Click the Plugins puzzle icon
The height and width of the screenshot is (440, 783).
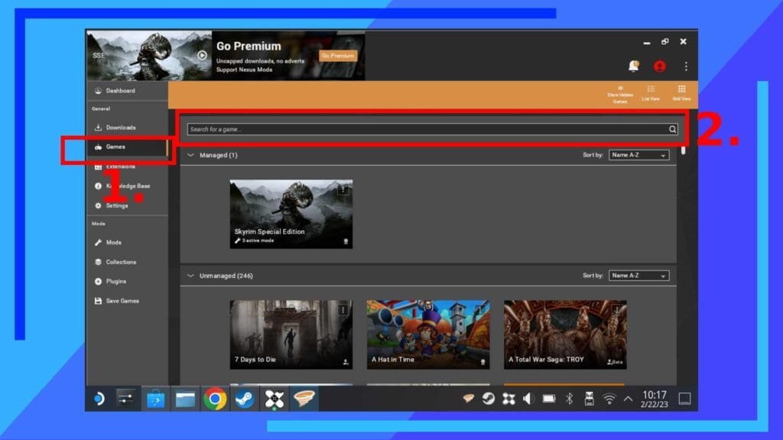click(x=98, y=281)
